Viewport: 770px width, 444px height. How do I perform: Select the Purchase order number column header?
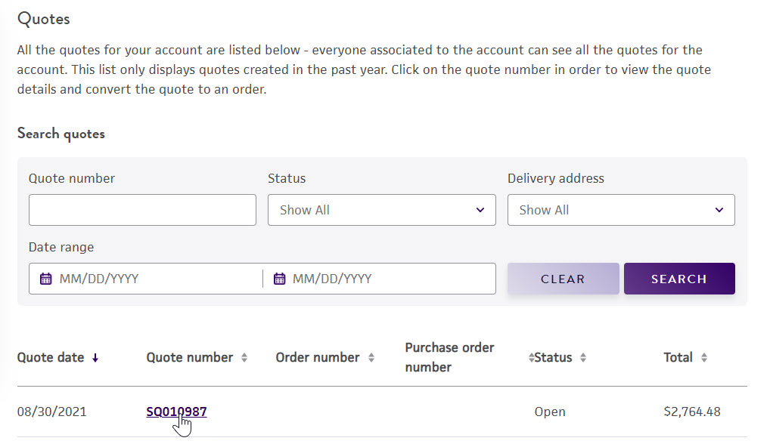(x=449, y=357)
